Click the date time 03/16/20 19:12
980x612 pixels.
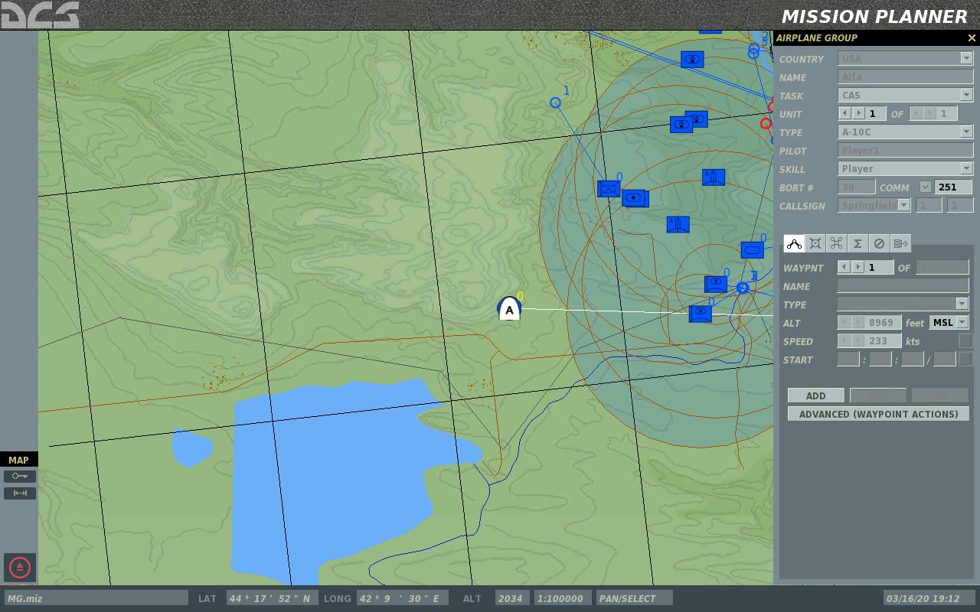pos(928,598)
